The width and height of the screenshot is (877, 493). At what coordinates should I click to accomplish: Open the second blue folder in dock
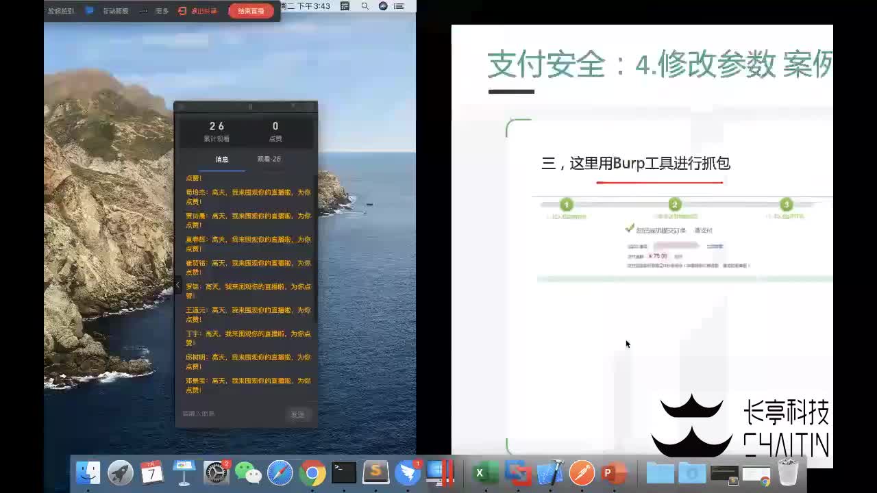pos(692,472)
